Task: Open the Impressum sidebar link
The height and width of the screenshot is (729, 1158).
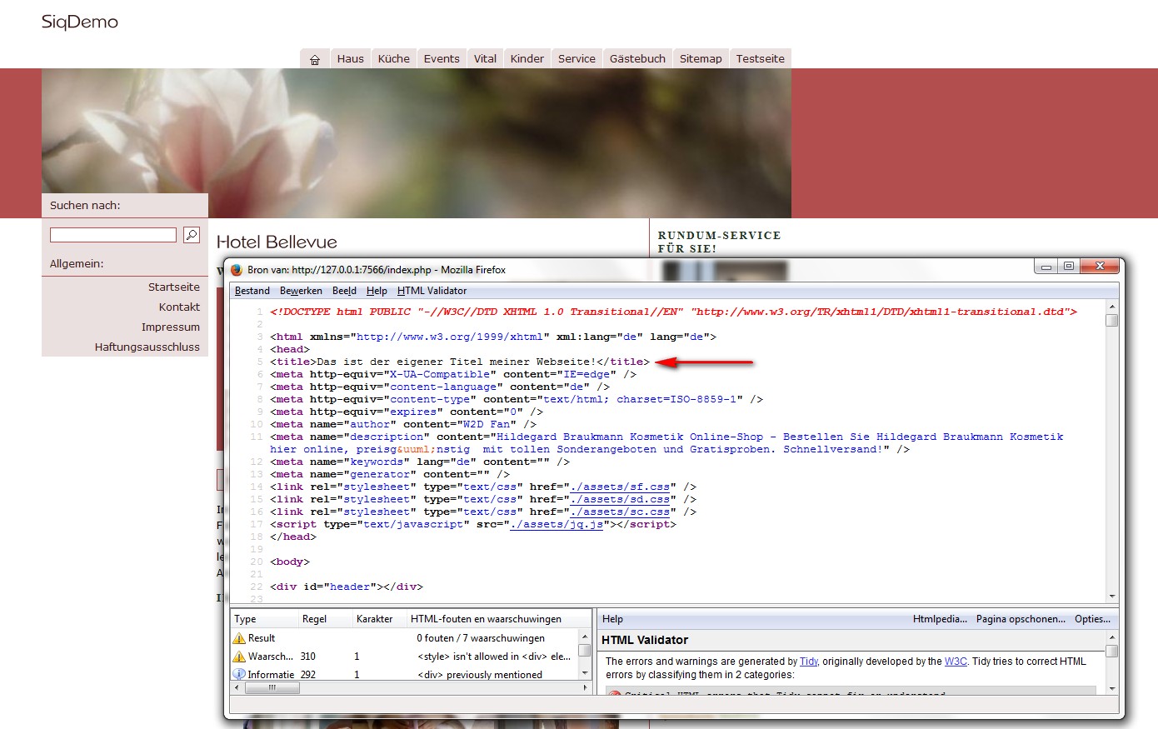Action: 171,327
